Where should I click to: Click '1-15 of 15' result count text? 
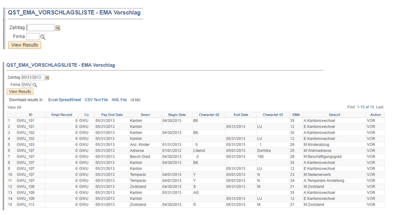click(x=366, y=107)
